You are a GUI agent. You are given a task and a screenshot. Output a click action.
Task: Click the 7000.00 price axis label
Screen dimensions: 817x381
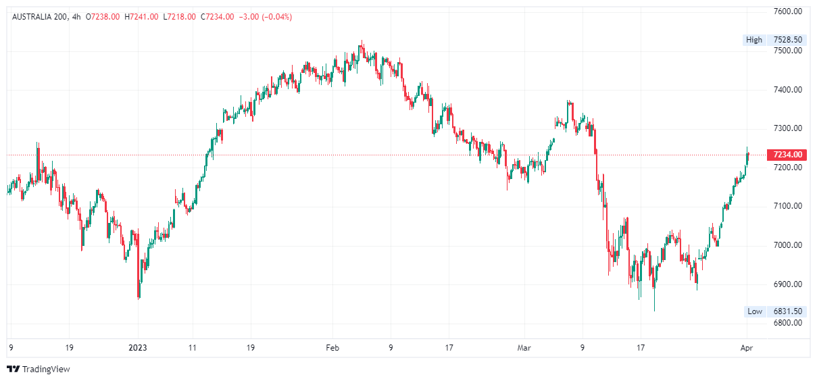tap(787, 245)
